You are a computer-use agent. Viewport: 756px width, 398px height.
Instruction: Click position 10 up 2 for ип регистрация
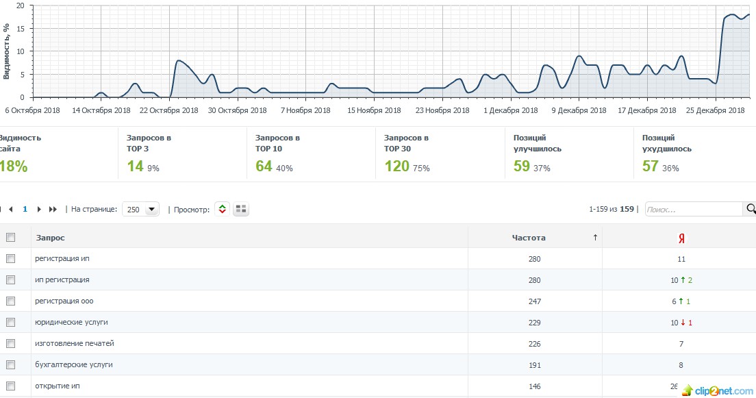[x=681, y=280]
